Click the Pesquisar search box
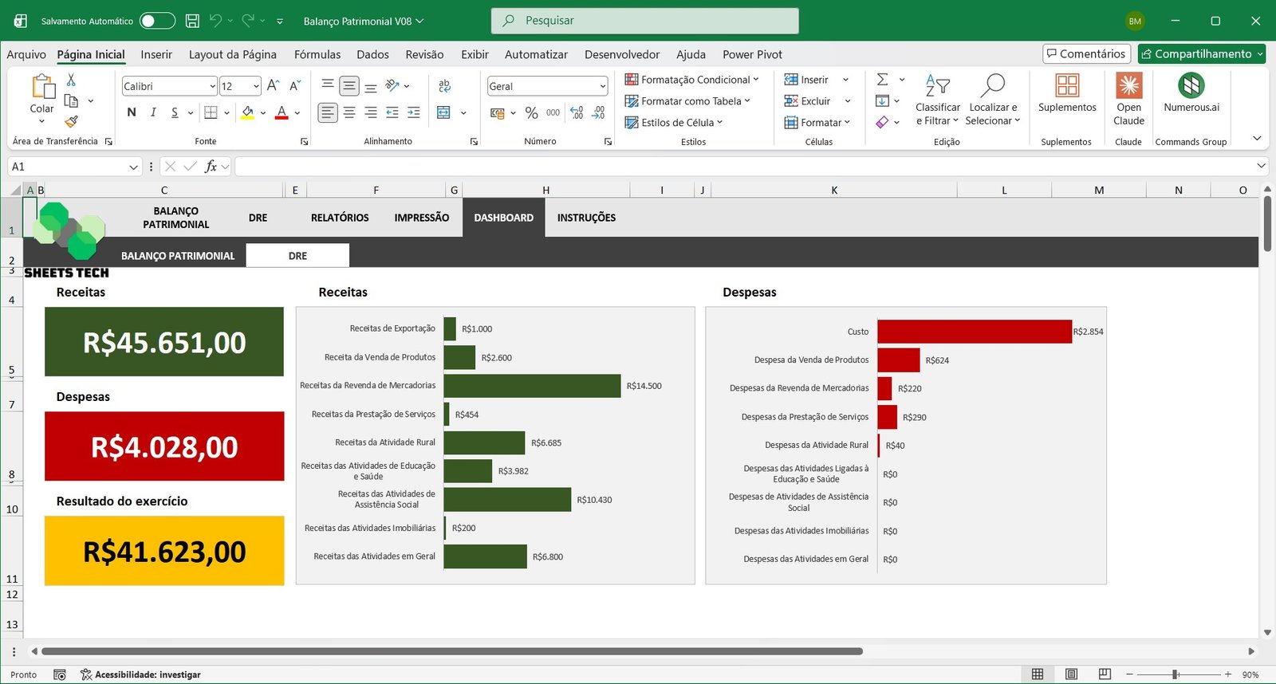Screen dimensions: 1276x684 (x=644, y=21)
